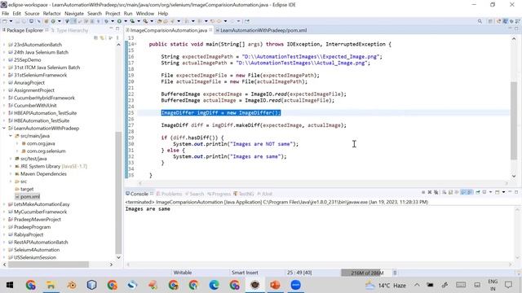The height and width of the screenshot is (293, 522).
Task: Open the Eclipse icon in the taskbar
Action: (x=254, y=285)
